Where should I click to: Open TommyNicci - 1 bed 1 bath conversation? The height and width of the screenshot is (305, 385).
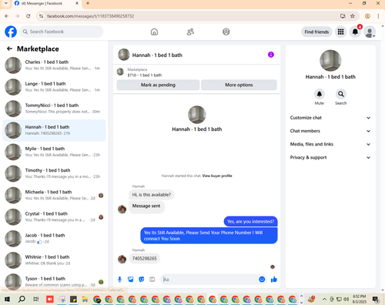pos(54,109)
